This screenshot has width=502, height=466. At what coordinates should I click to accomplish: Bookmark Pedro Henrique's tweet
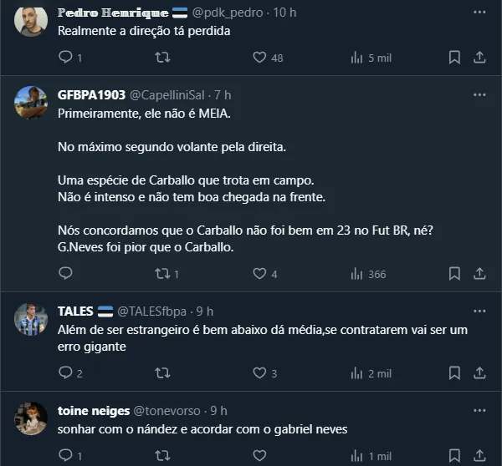coord(454,58)
